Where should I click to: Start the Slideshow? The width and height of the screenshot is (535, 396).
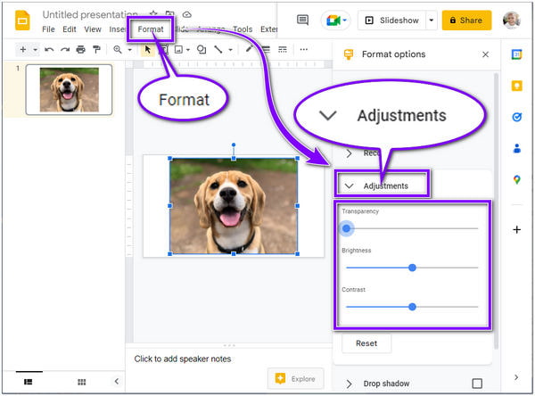(391, 21)
